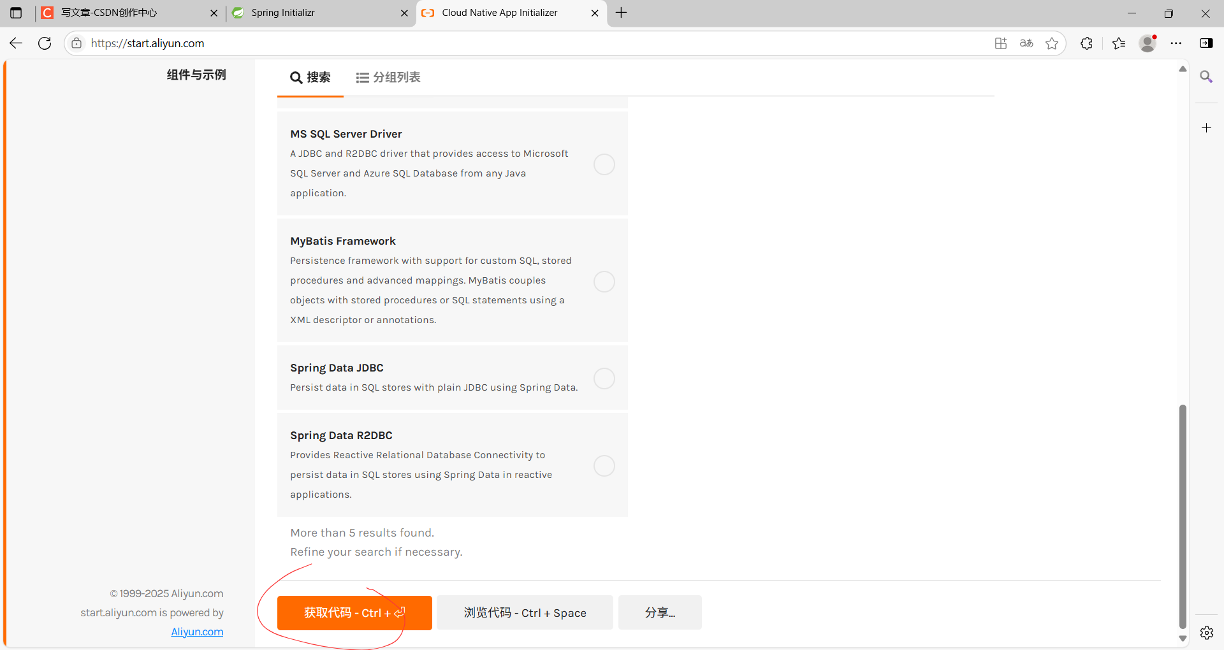Switch to the Spring Initializr tab

click(x=320, y=13)
